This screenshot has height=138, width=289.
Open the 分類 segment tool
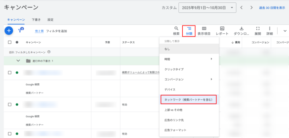[x=189, y=31]
